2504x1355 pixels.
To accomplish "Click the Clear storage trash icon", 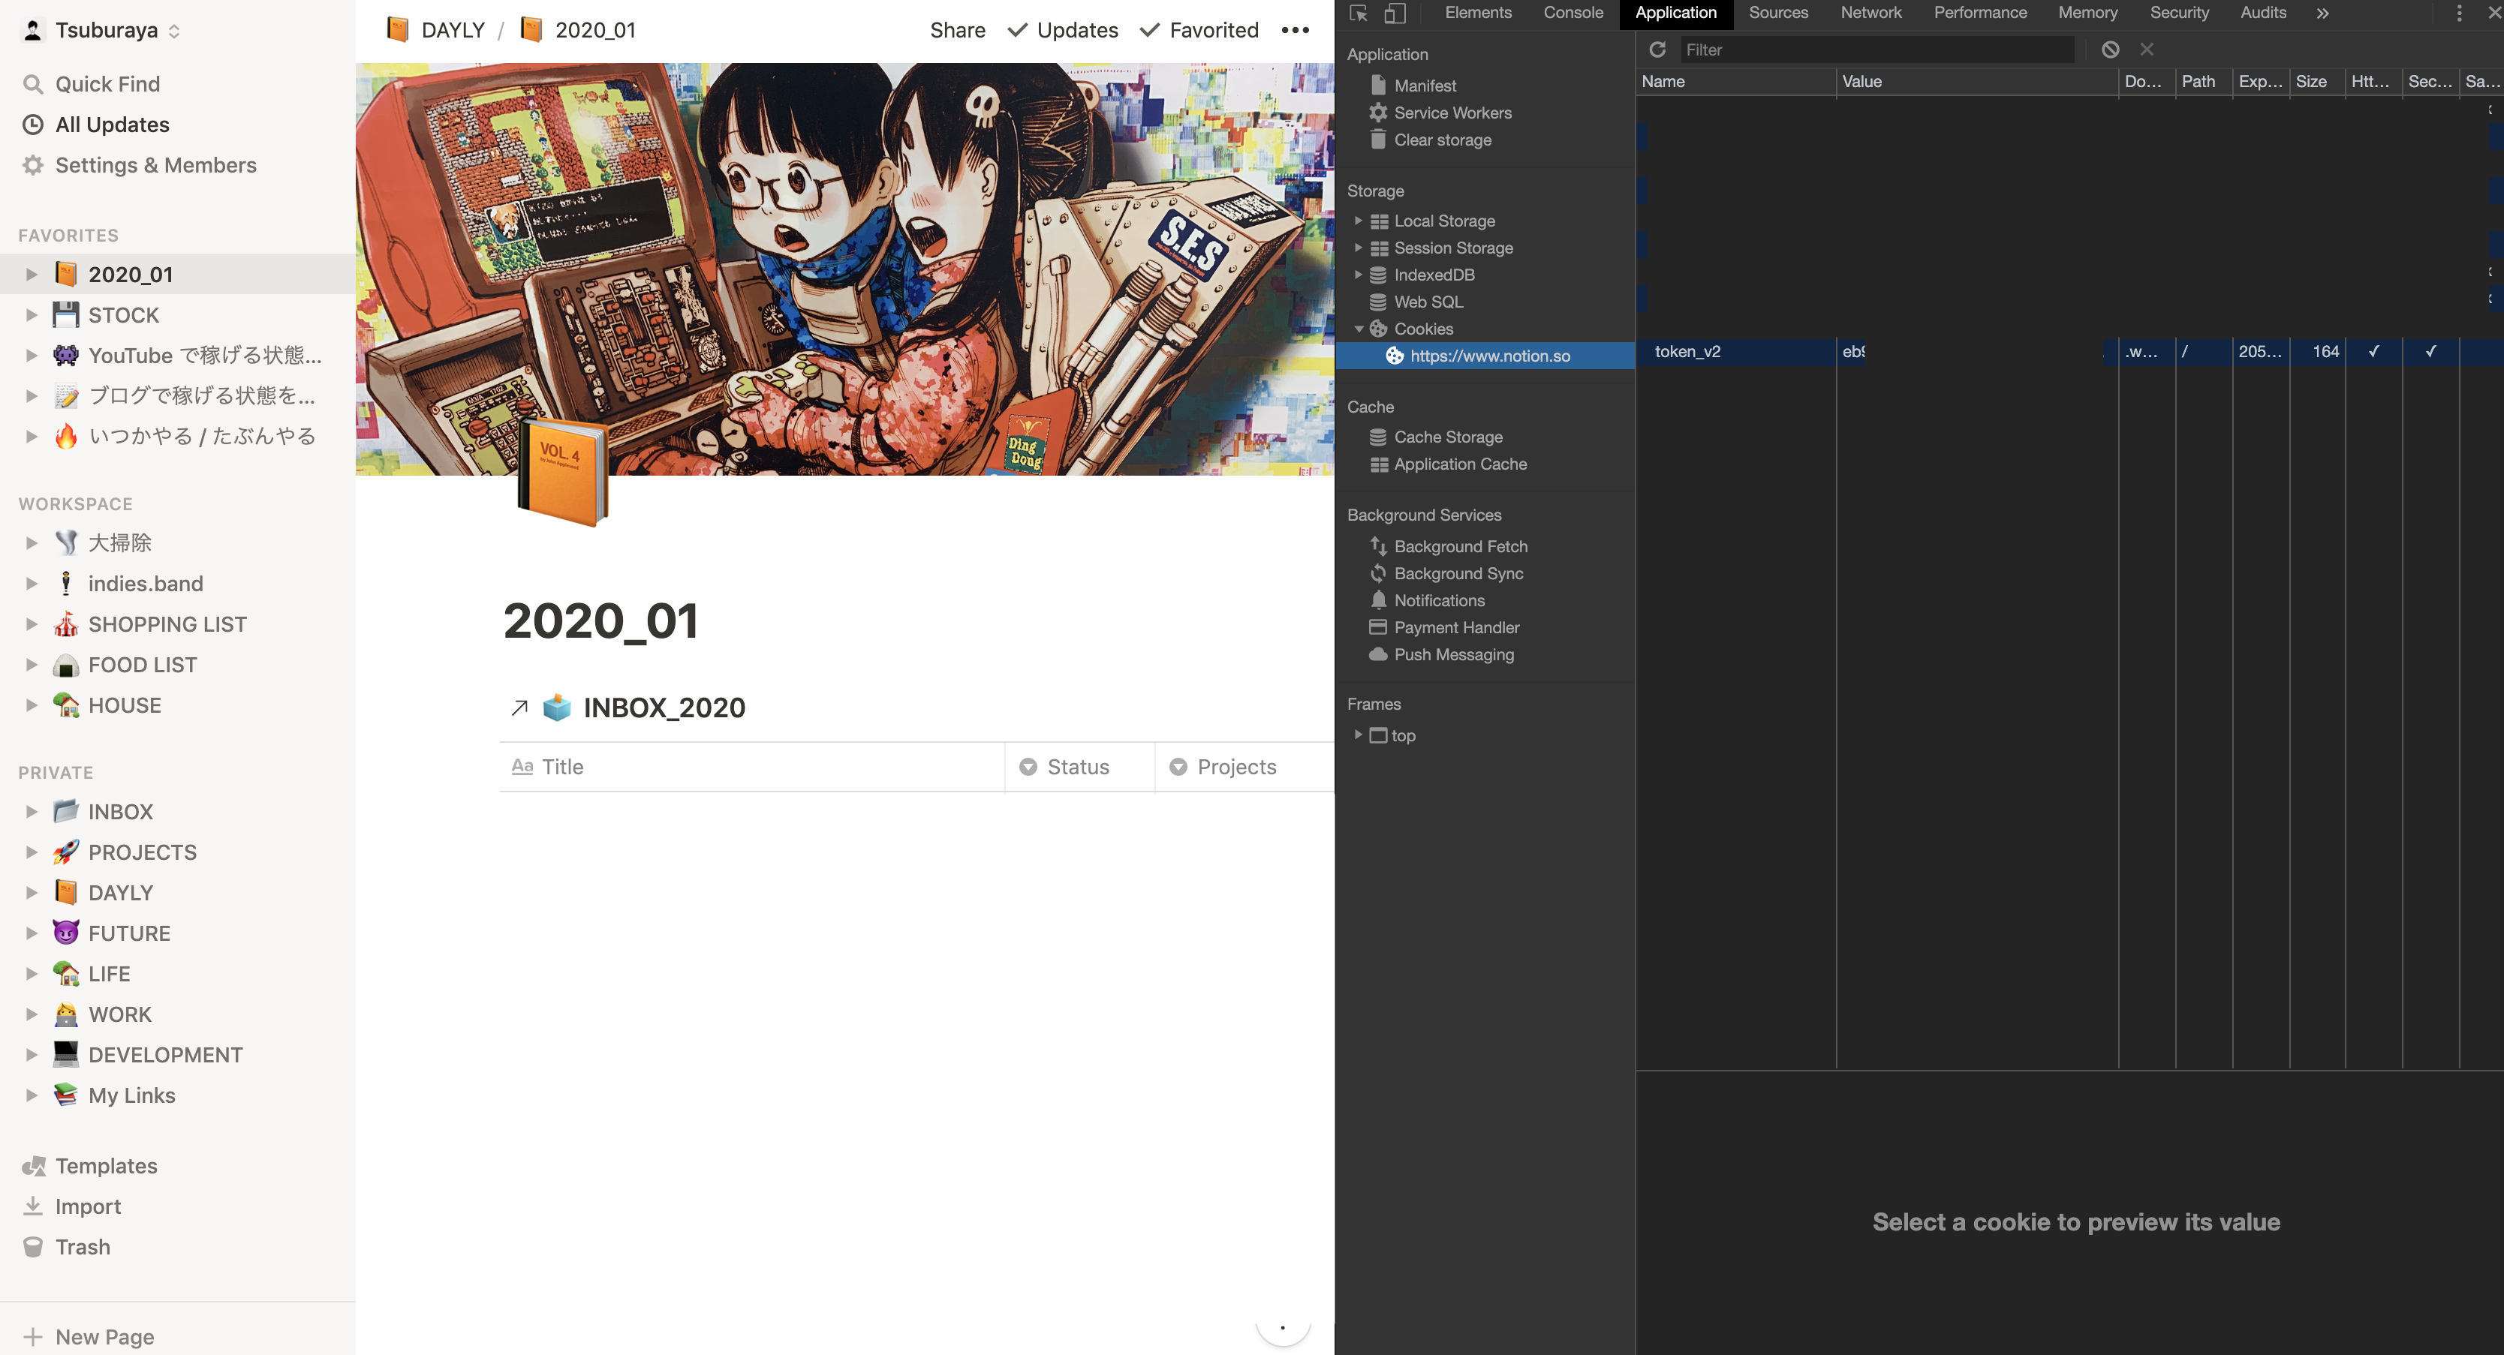I will (1378, 140).
